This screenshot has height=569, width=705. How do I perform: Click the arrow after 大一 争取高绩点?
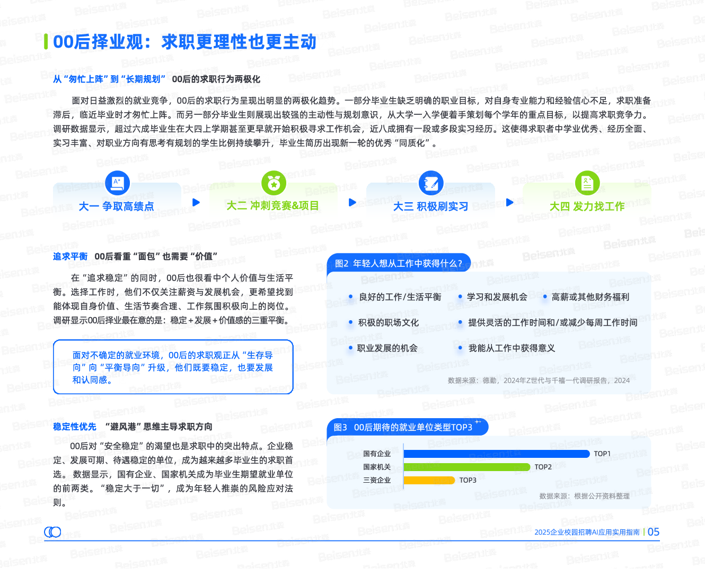coord(196,202)
